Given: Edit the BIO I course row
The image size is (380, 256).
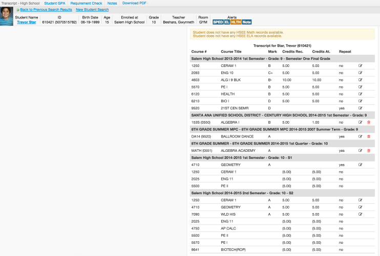Looking at the screenshot, I should click(360, 101).
